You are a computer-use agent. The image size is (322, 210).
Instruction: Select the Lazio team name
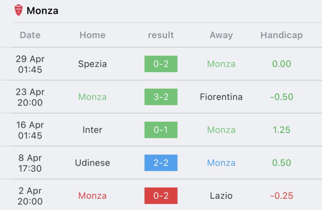(x=221, y=196)
